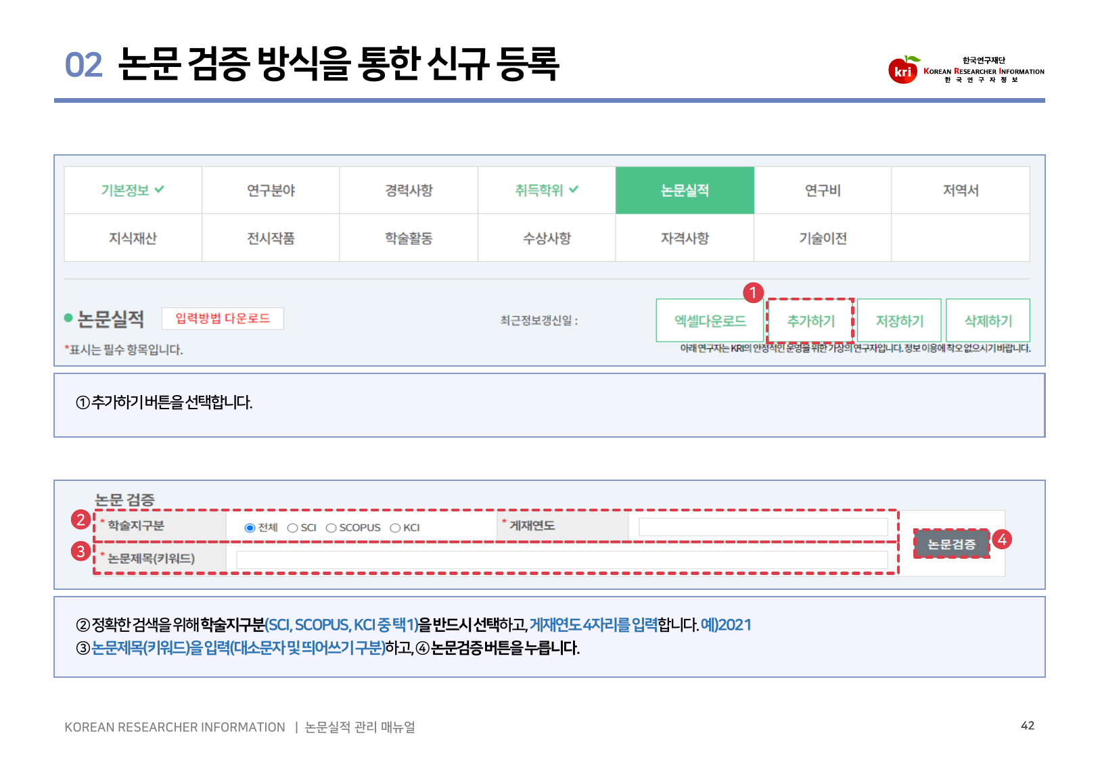Open the 논문실적 tab
Screen dimensions: 1100x761
(x=685, y=191)
